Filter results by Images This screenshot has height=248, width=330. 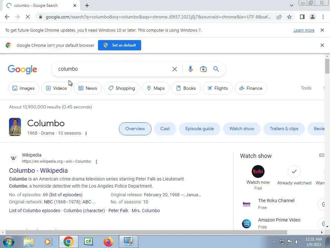click(23, 88)
